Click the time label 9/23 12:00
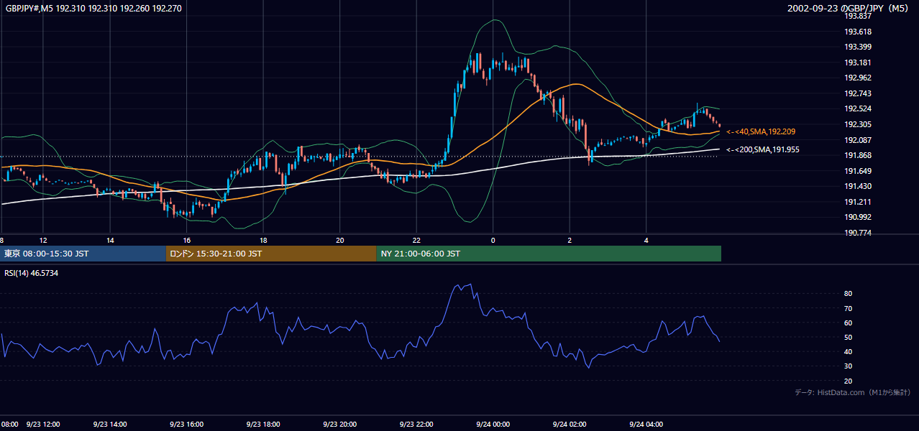The image size is (919, 431). [x=42, y=424]
